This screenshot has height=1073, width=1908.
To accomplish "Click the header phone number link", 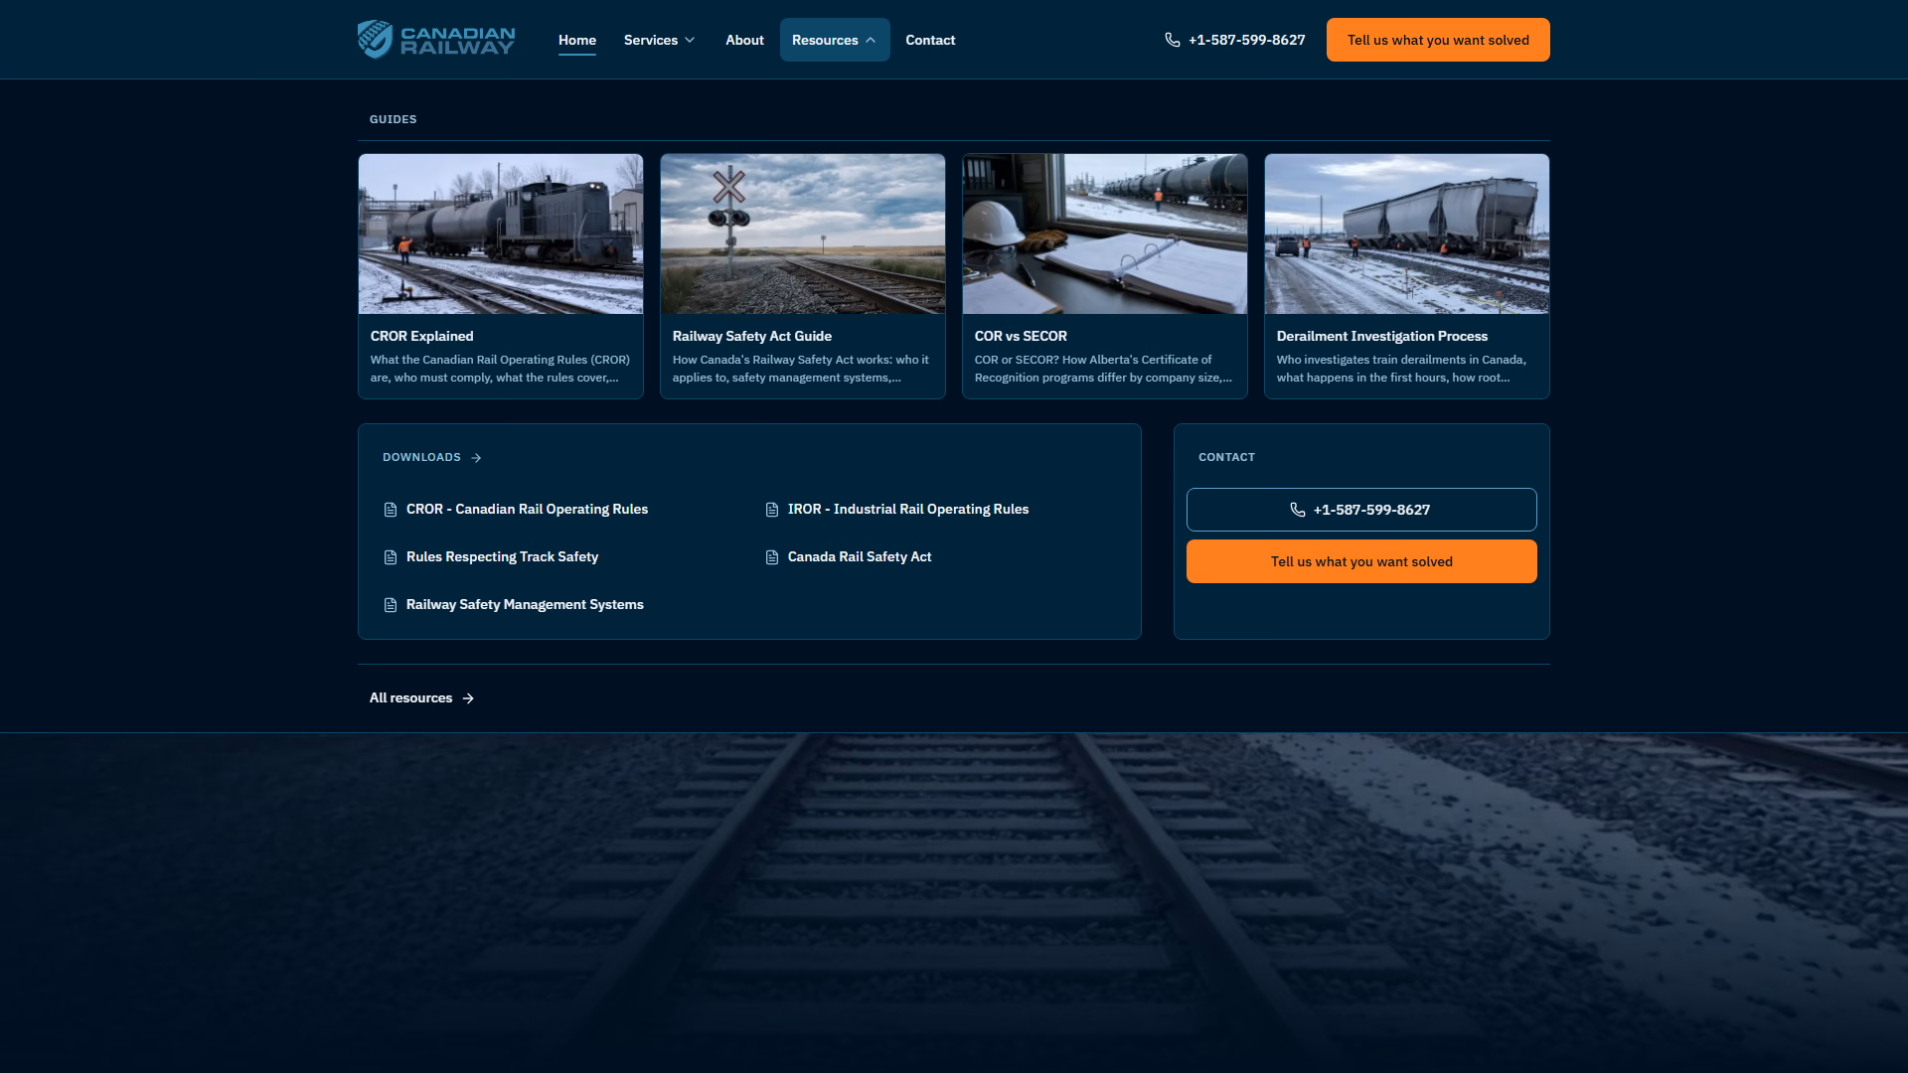I will pos(1246,40).
